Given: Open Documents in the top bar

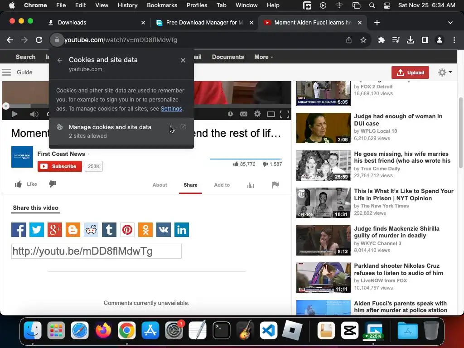Looking at the screenshot, I should [x=228, y=57].
